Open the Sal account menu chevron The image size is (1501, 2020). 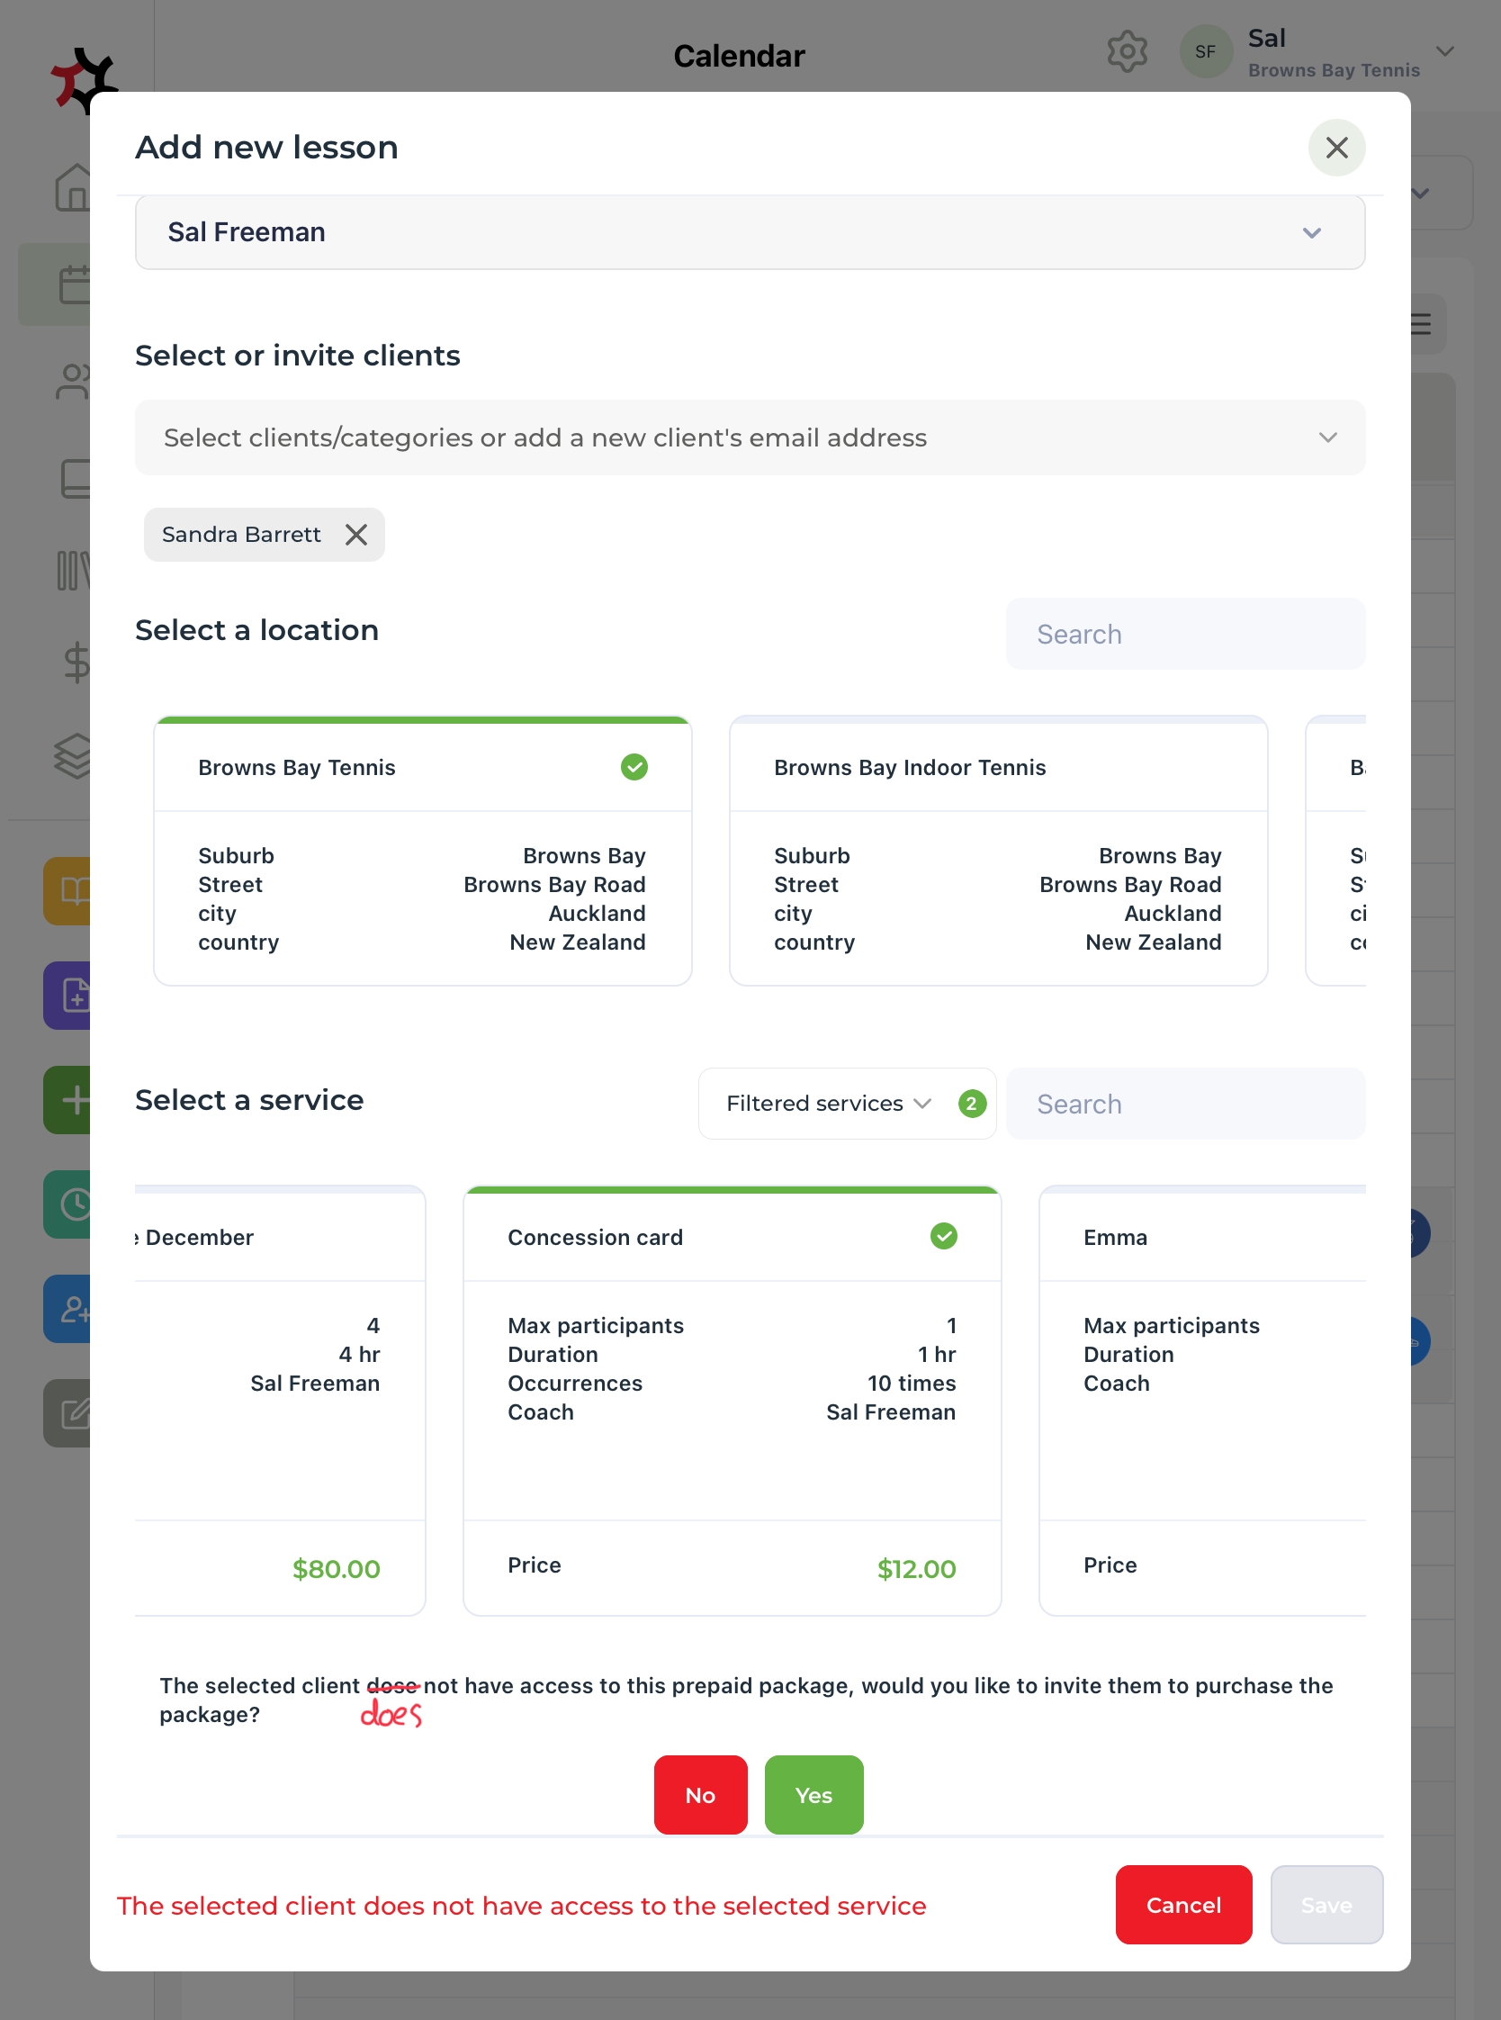(1444, 52)
